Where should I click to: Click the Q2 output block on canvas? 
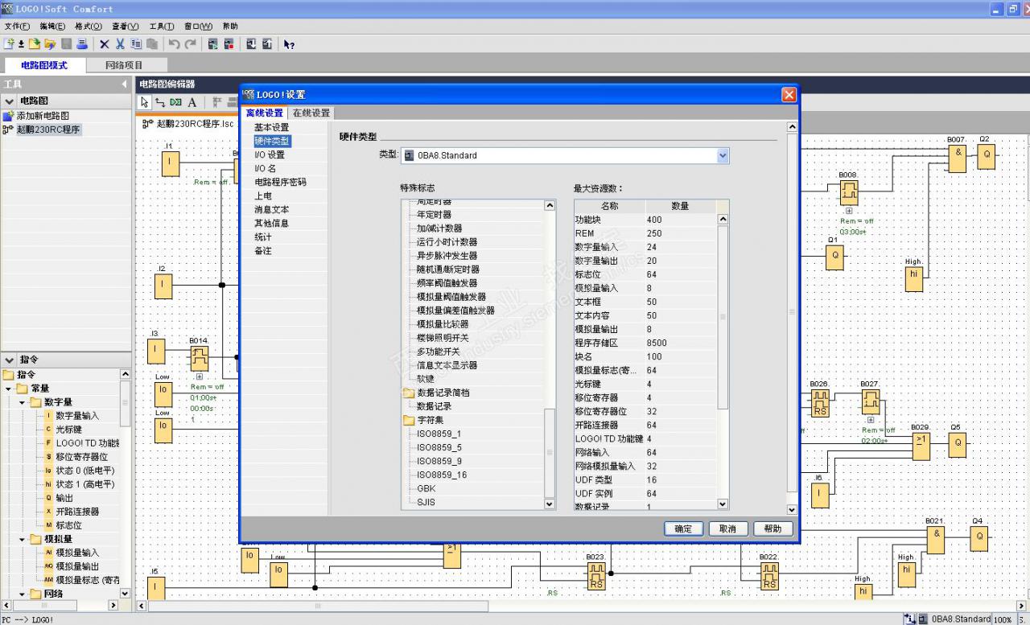986,157
